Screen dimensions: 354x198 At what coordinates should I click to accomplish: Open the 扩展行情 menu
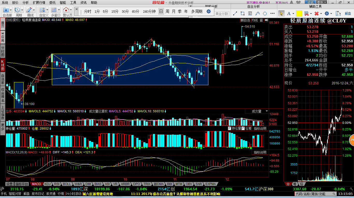pyautogui.click(x=39, y=3)
